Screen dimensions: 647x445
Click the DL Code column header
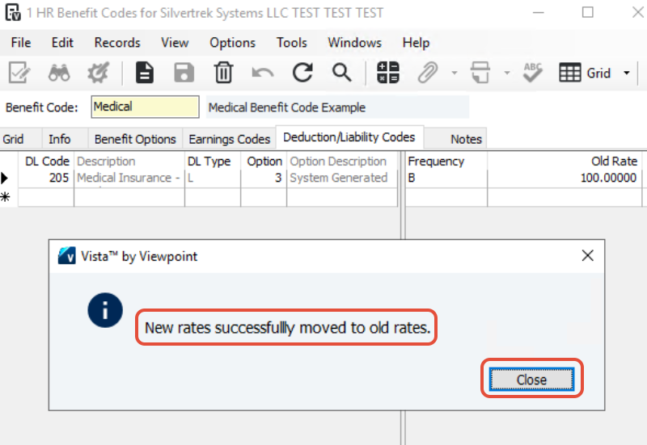pyautogui.click(x=46, y=161)
